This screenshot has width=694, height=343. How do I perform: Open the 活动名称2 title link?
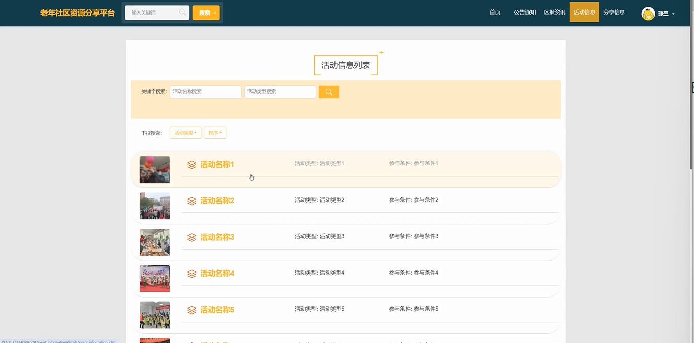pos(217,200)
